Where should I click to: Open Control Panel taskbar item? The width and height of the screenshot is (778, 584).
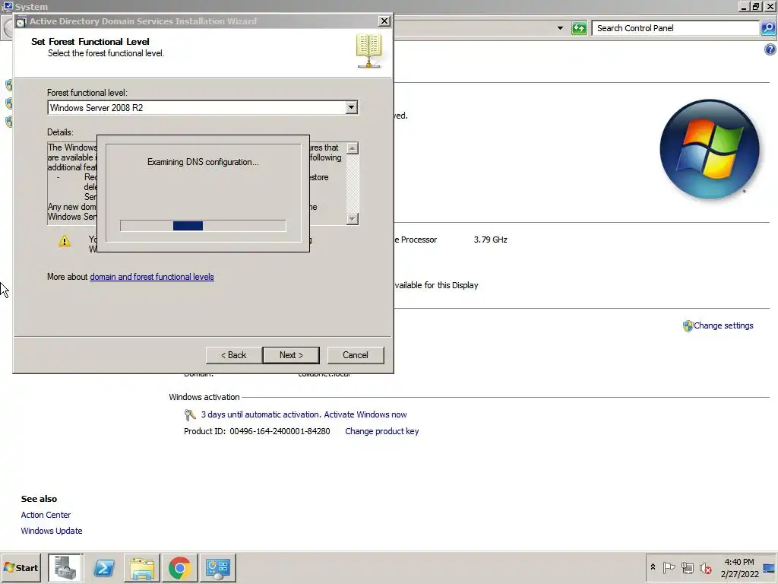(218, 567)
